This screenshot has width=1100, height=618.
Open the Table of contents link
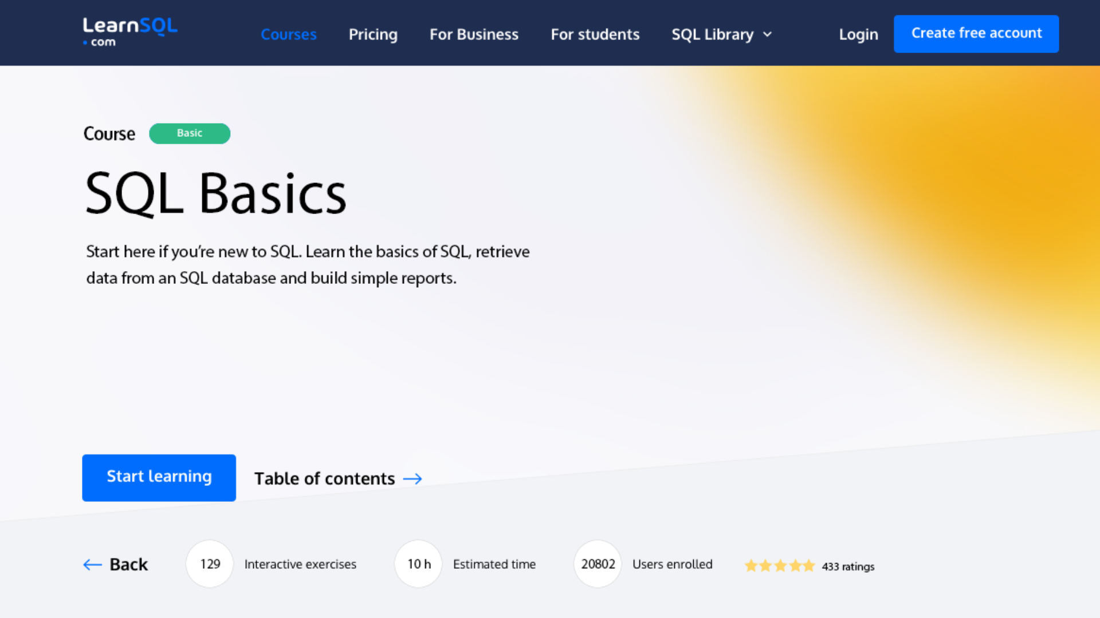(x=338, y=478)
